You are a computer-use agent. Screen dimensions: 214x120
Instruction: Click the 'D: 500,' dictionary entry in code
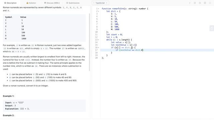click(115, 27)
